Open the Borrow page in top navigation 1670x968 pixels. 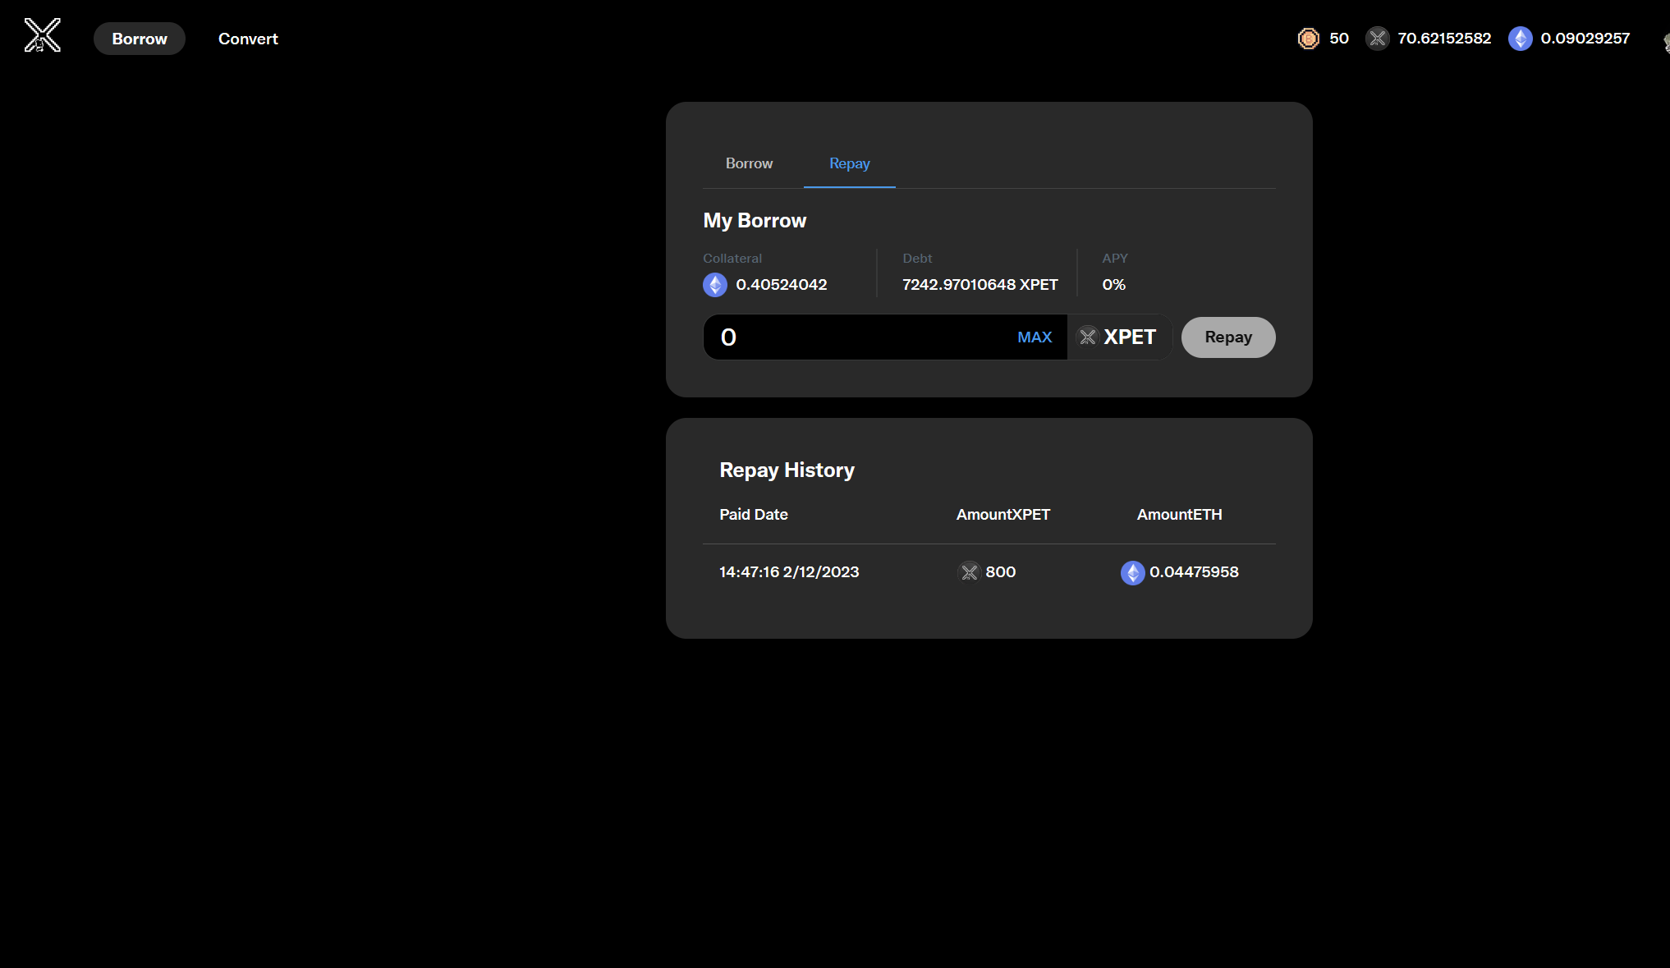click(x=140, y=39)
